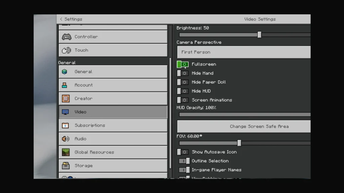The height and width of the screenshot is (193, 344).
Task: Click the FOV slider handle
Action: tap(239, 143)
